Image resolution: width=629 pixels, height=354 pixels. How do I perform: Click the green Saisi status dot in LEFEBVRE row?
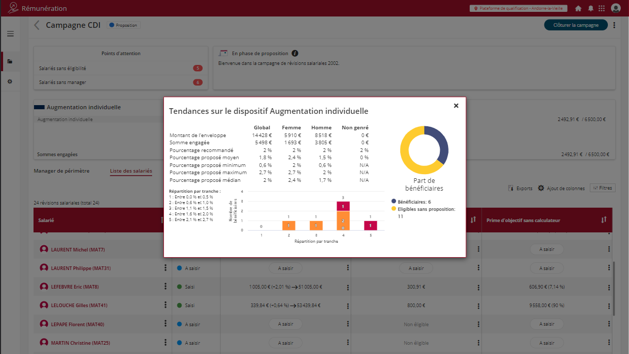coord(179,286)
